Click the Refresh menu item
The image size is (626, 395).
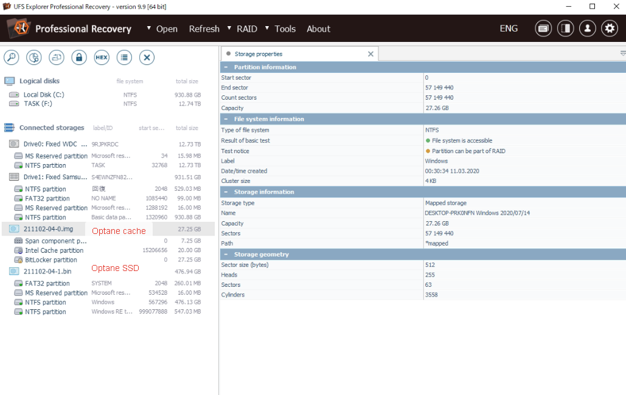(x=204, y=29)
